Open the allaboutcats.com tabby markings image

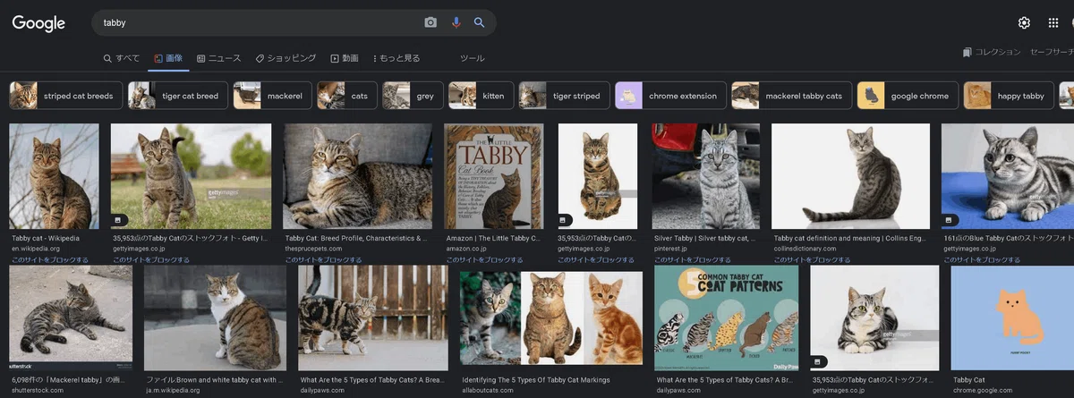click(x=551, y=318)
